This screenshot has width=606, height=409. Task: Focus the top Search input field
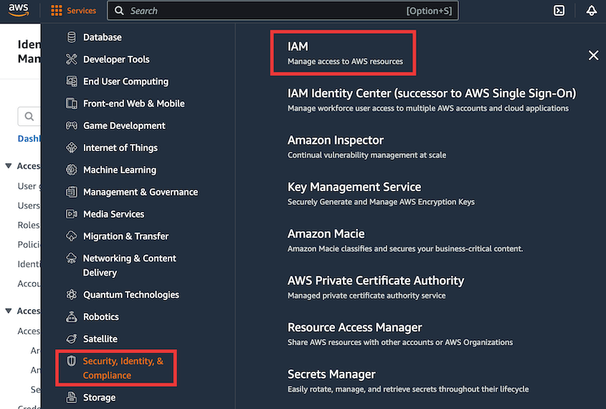[283, 11]
